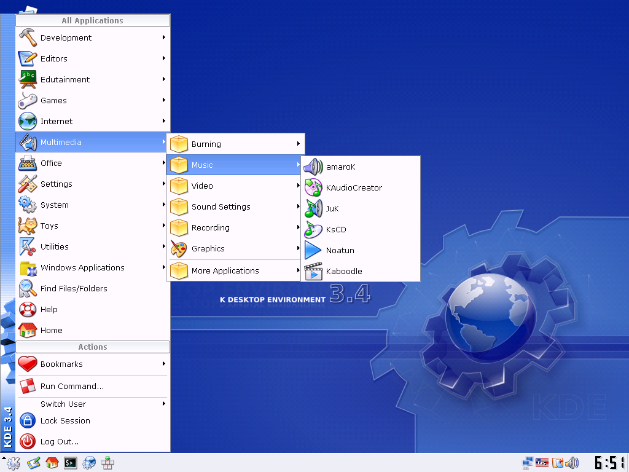The width and height of the screenshot is (629, 472).
Task: Click the US flag keyboard layout icon
Action: point(542,463)
